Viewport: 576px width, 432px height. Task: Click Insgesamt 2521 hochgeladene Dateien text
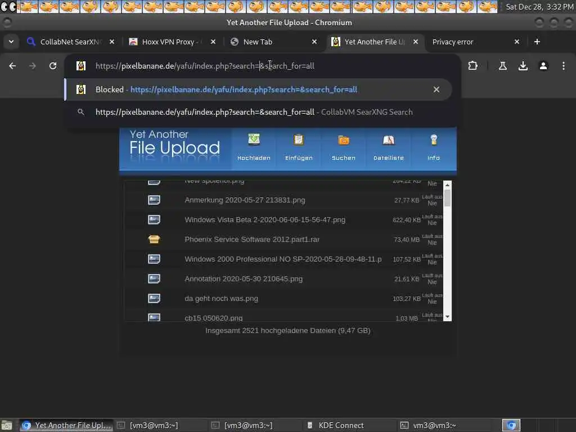287,331
